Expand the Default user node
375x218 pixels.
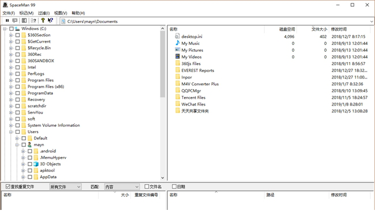point(17,138)
